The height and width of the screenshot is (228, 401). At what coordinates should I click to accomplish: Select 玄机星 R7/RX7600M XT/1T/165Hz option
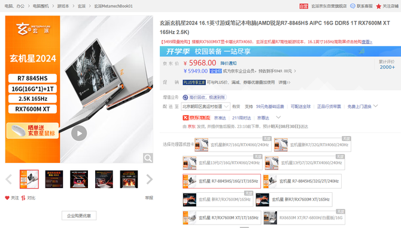[222, 218]
